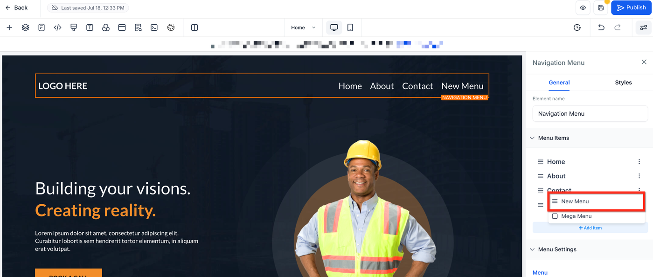Viewport: 653px width, 277px height.
Task: Open the custom code brackets icon
Action: tap(58, 28)
